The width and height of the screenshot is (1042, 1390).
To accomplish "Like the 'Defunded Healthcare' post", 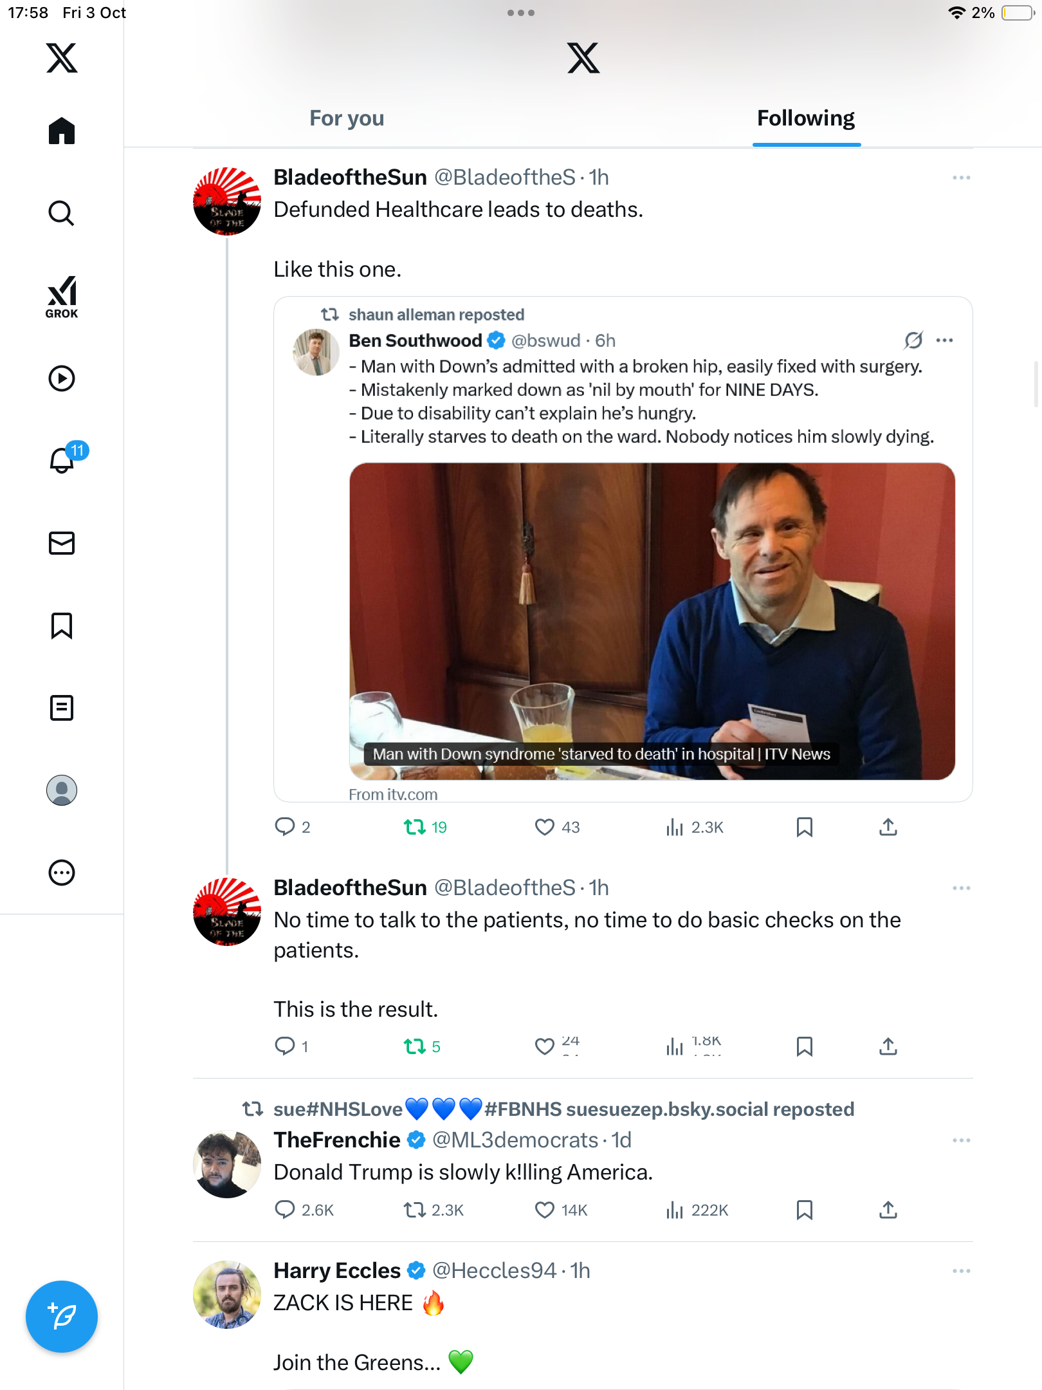I will point(545,827).
